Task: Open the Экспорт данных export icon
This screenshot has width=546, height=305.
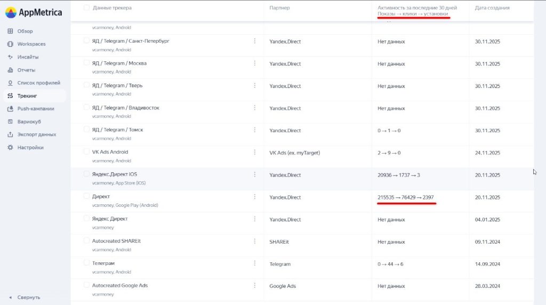Action: (10, 134)
